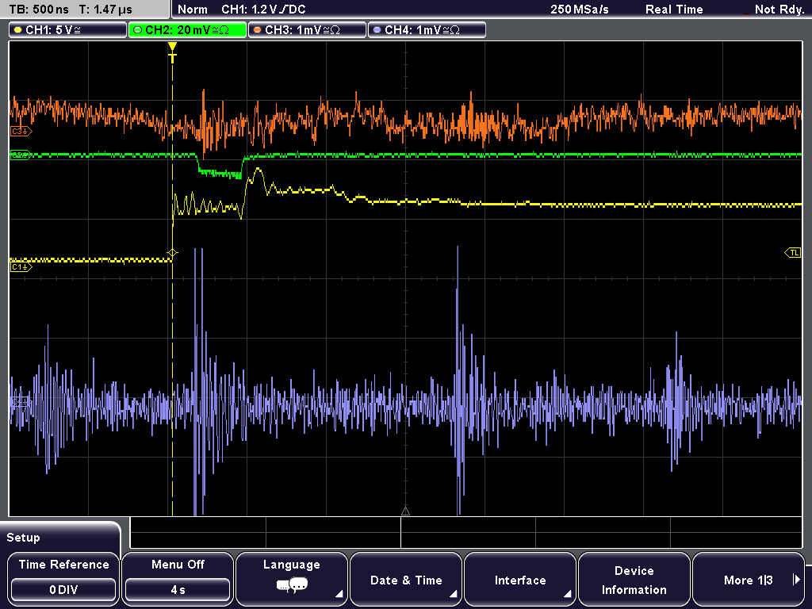Click the orange dot on CH3 tab
Image resolution: width=812 pixels, height=609 pixels.
[x=258, y=30]
